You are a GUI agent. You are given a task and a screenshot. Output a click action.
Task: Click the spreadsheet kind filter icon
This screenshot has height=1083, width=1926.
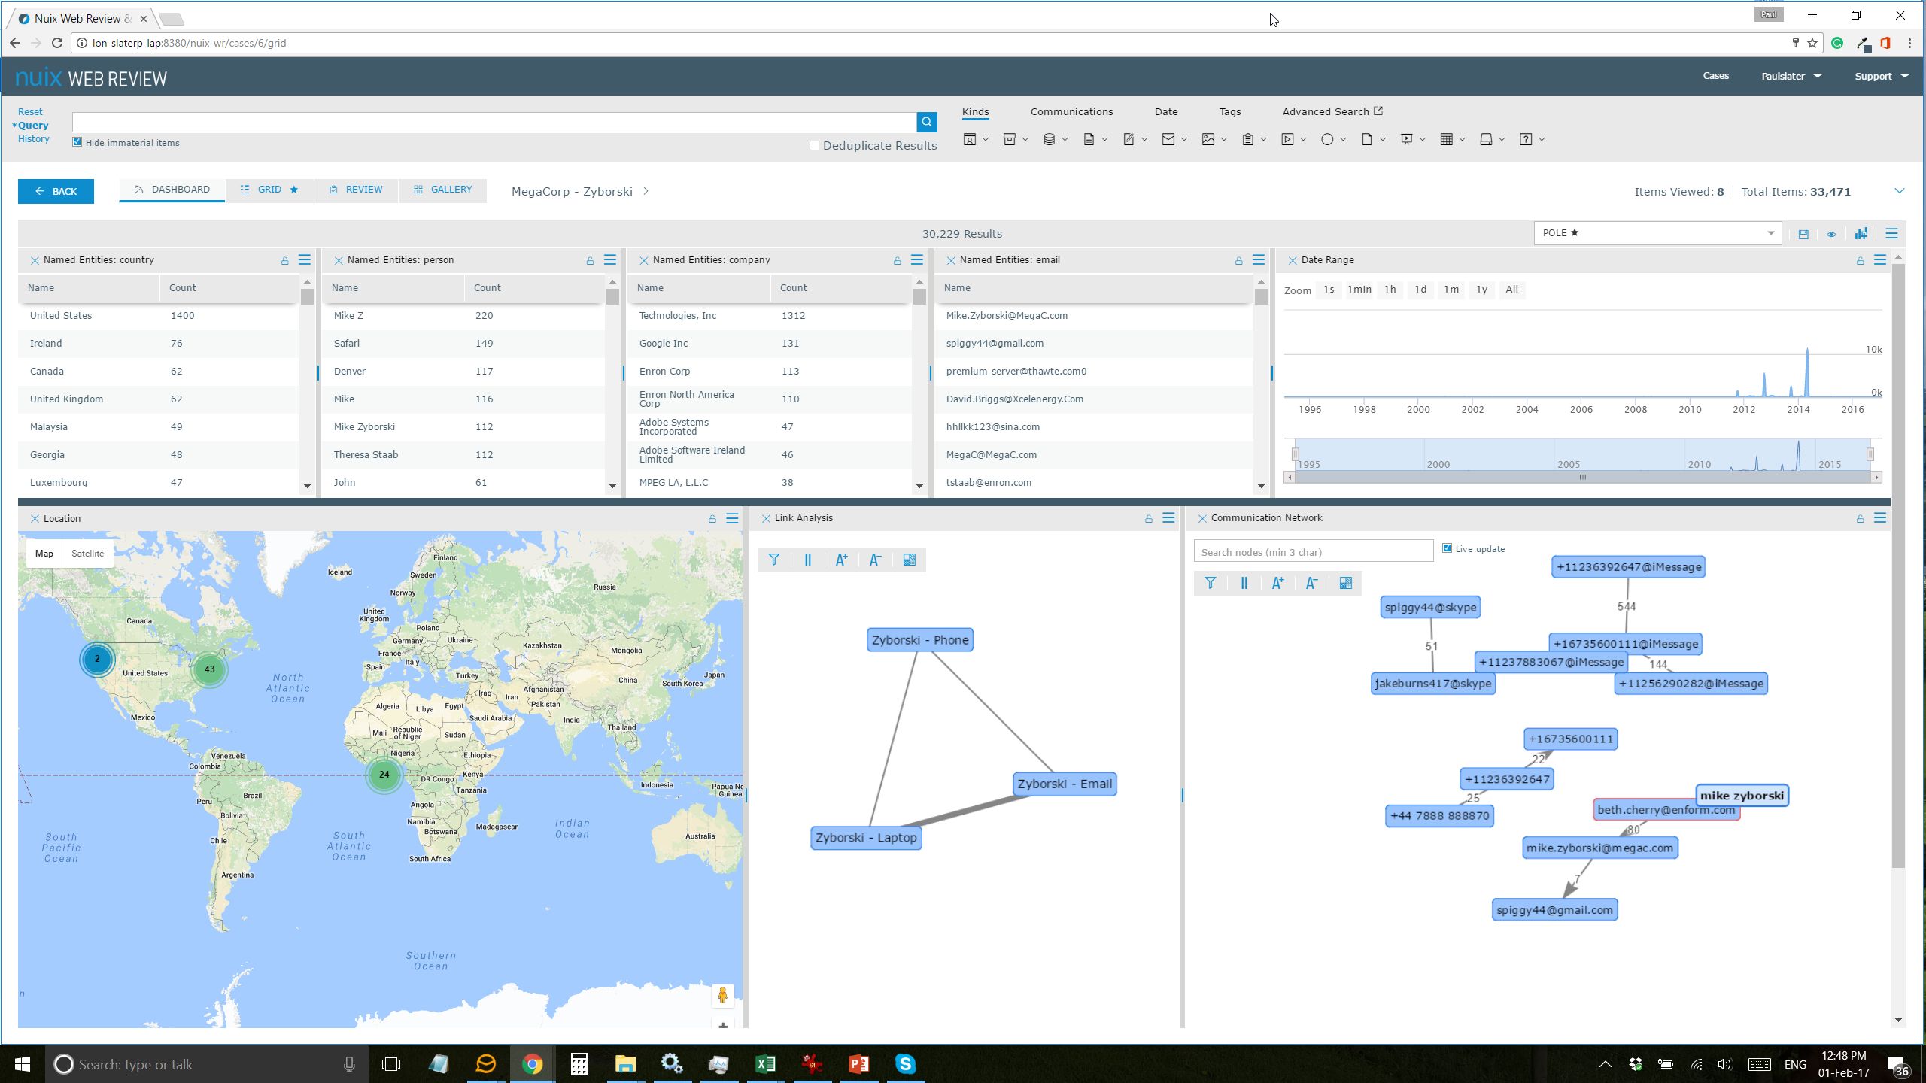pyautogui.click(x=1446, y=139)
